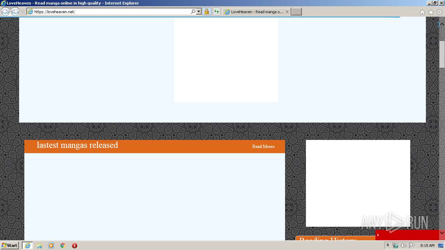Click the vertical scrollbar thumb
This screenshot has height=250, width=445.
click(442, 54)
